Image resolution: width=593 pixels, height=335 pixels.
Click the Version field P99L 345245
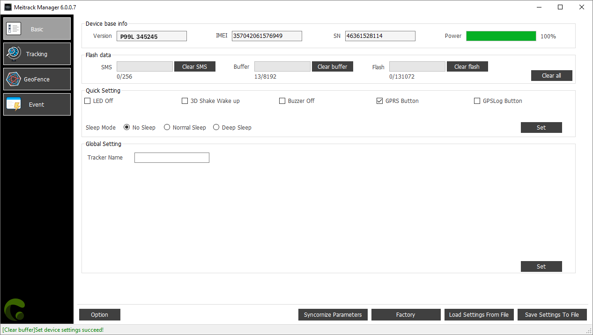pyautogui.click(x=152, y=36)
